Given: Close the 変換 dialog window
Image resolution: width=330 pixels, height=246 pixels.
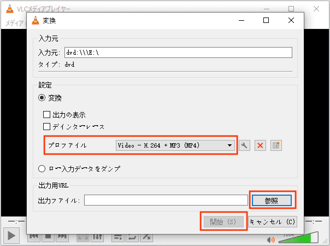Looking at the screenshot, I should (291, 20).
